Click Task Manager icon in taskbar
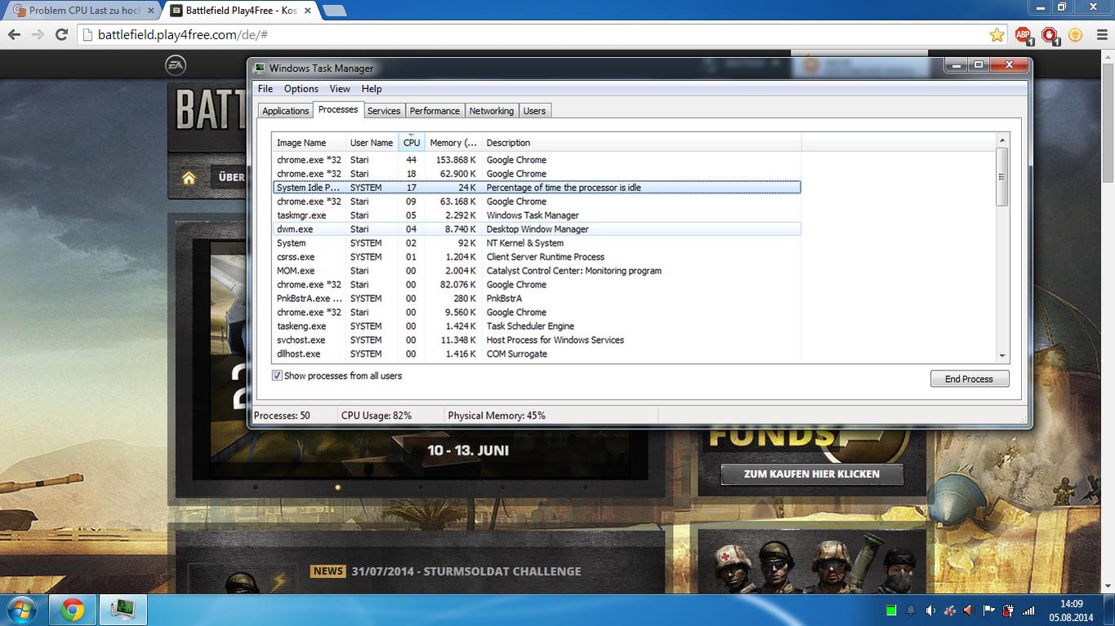This screenshot has width=1115, height=626. [123, 610]
